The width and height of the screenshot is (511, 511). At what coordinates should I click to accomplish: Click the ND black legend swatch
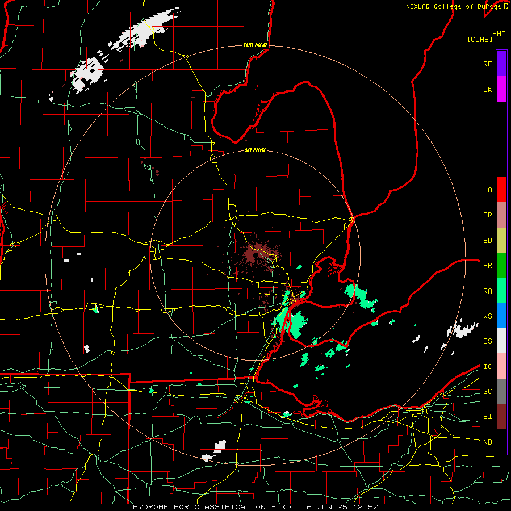coord(501,442)
